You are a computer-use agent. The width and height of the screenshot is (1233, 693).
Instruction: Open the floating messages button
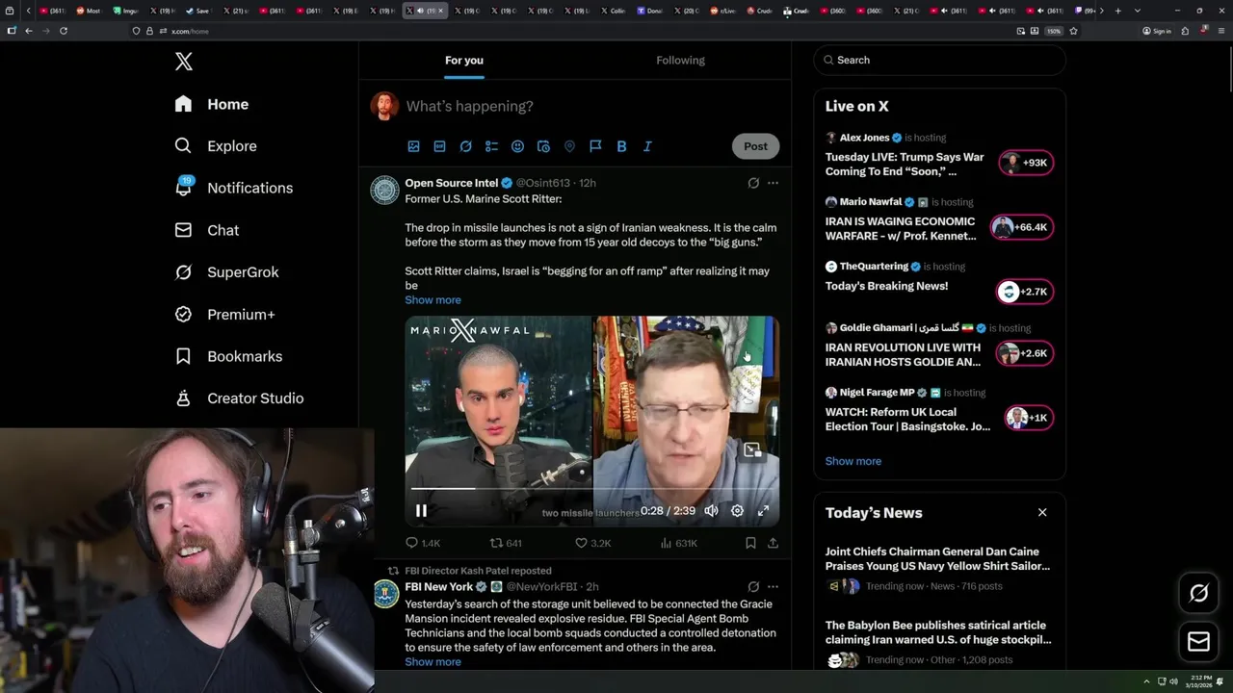click(x=1199, y=641)
